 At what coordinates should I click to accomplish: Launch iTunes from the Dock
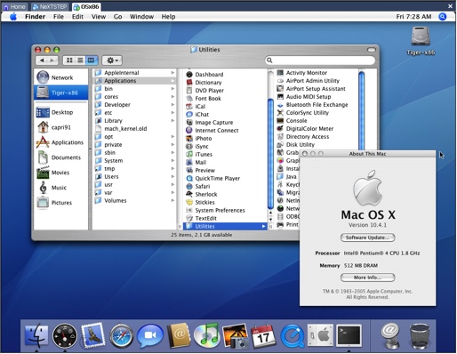click(x=206, y=335)
